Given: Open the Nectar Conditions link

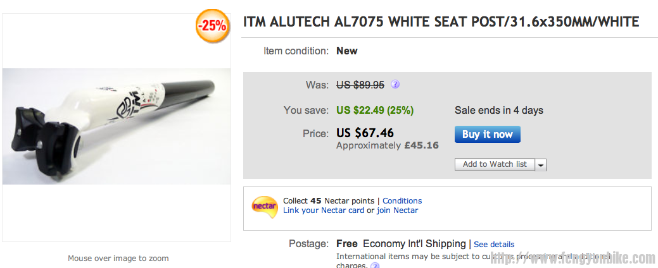Looking at the screenshot, I should pos(402,201).
